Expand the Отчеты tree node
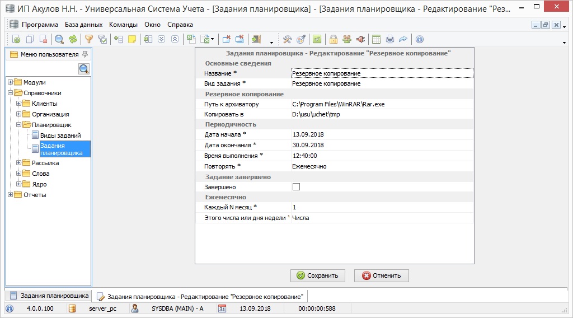This screenshot has height=318, width=573. 10,194
